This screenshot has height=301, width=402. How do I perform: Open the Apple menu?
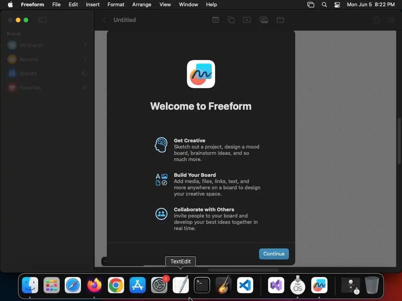click(10, 5)
